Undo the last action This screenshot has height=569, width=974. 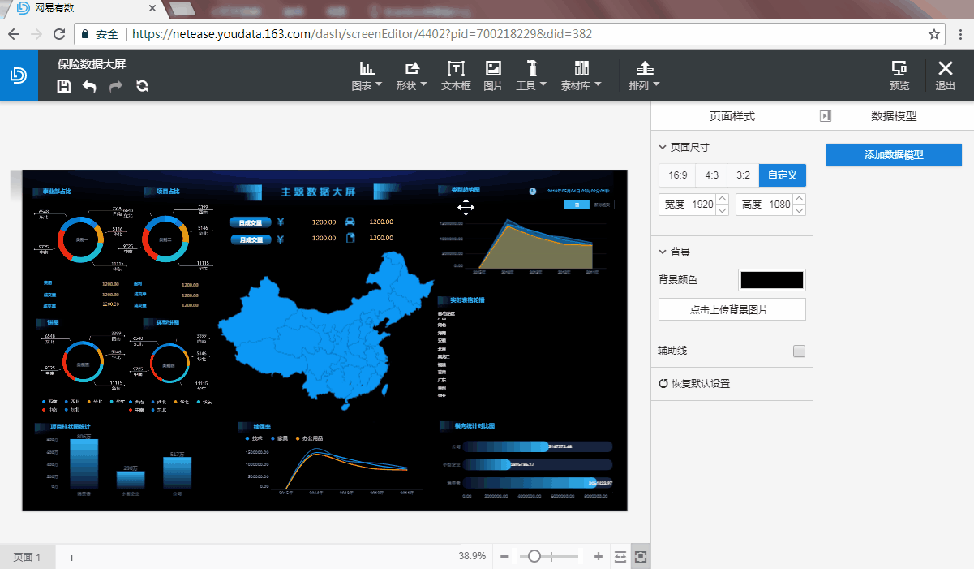(89, 86)
